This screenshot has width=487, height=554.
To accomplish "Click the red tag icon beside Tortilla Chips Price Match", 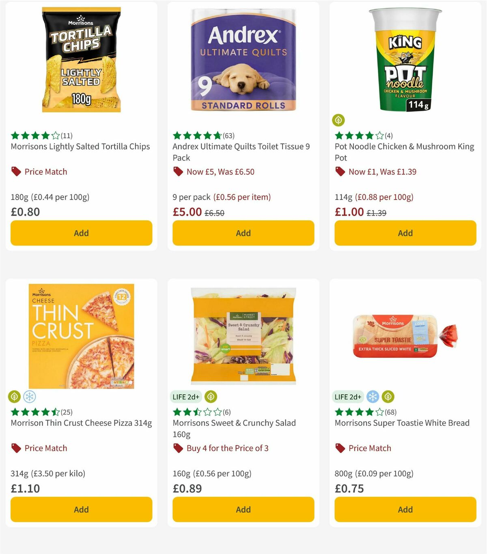I will click(15, 172).
